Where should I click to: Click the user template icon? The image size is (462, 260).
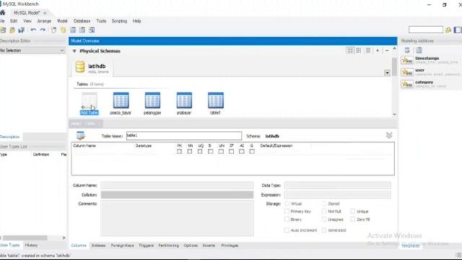(407, 72)
